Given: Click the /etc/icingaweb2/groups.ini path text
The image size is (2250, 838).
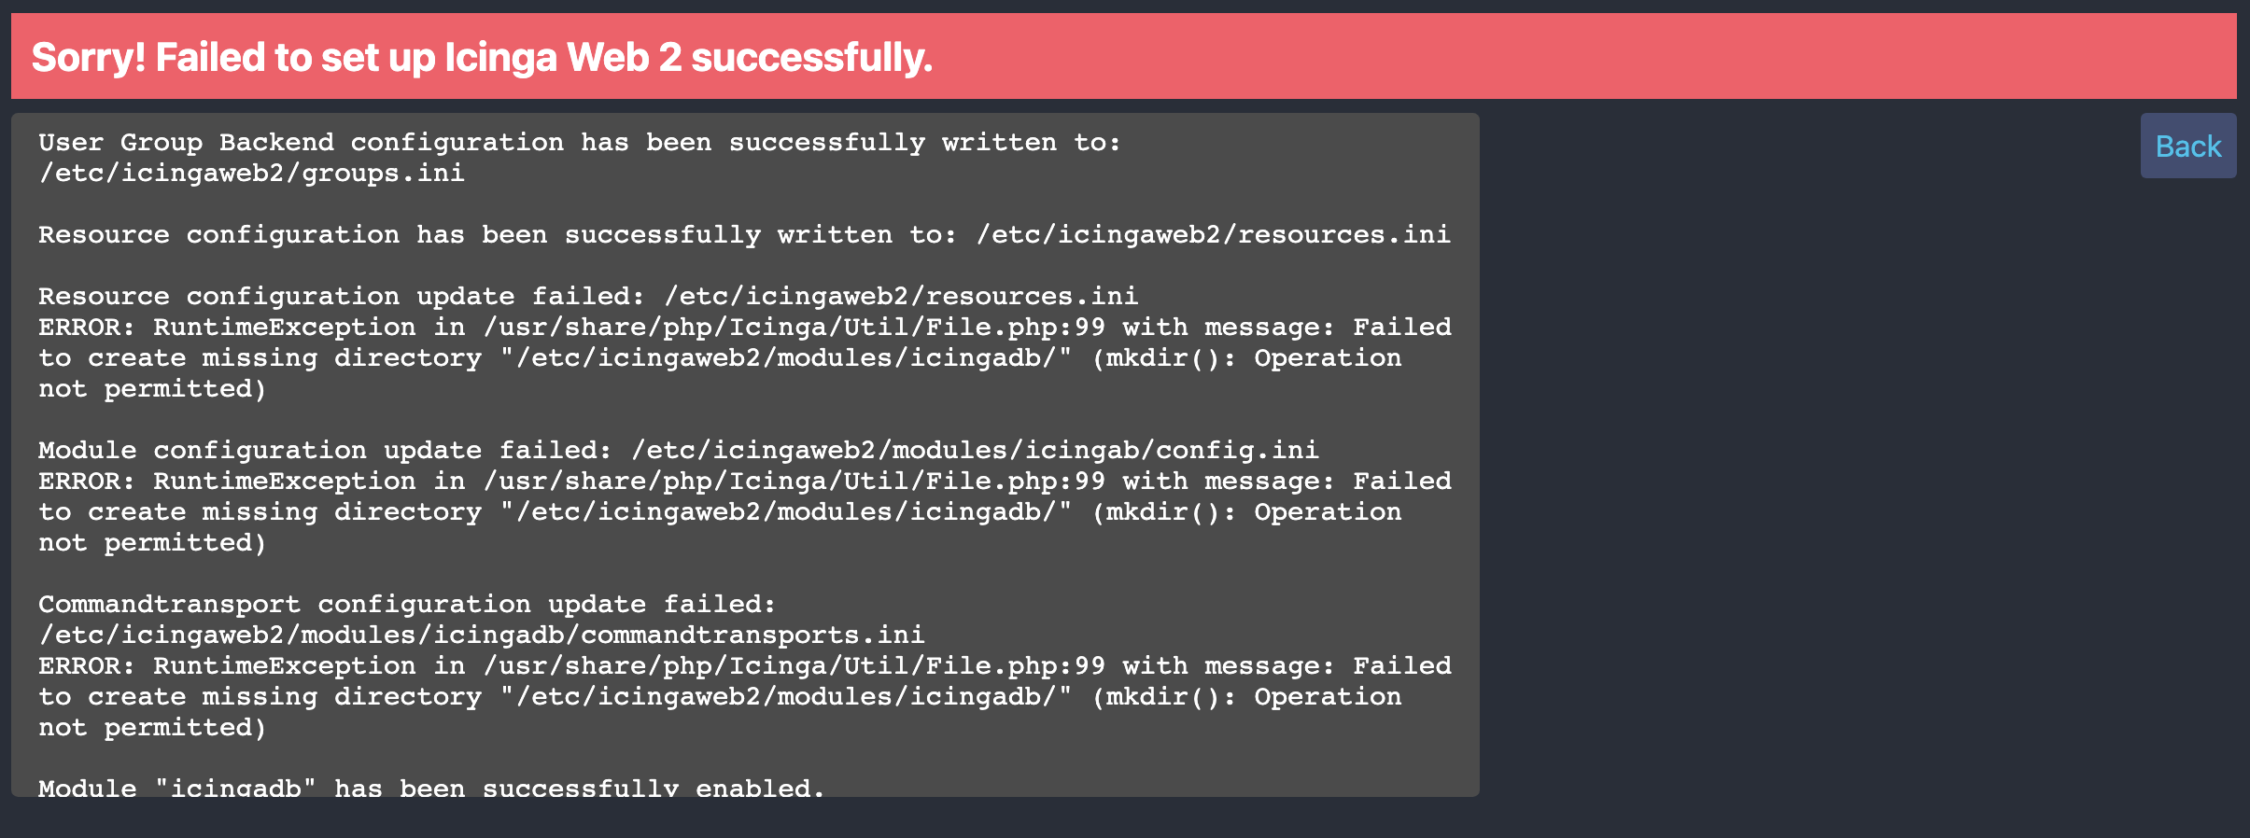Looking at the screenshot, I should (251, 174).
